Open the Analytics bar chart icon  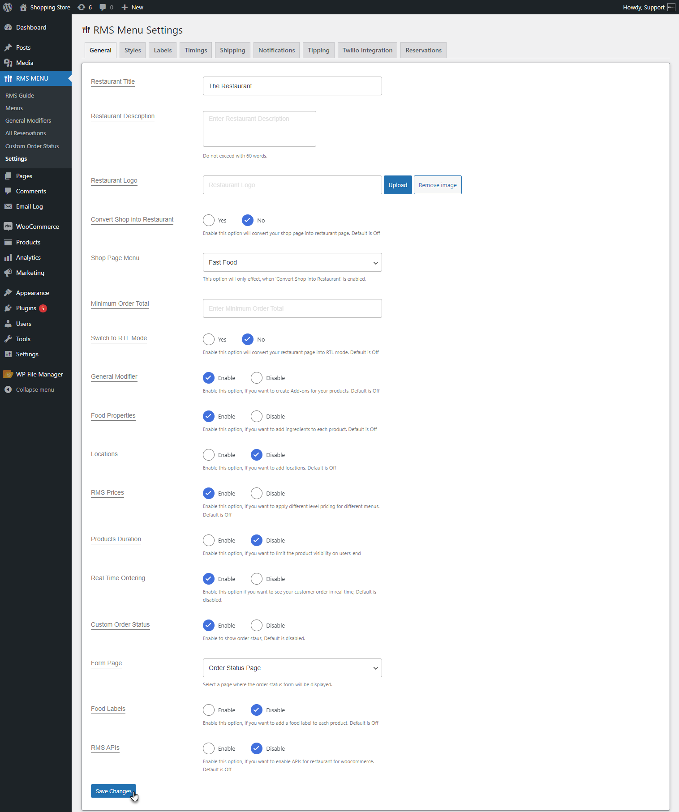[x=8, y=257]
